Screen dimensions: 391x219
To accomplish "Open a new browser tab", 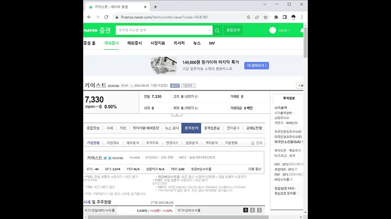I will [155, 7].
